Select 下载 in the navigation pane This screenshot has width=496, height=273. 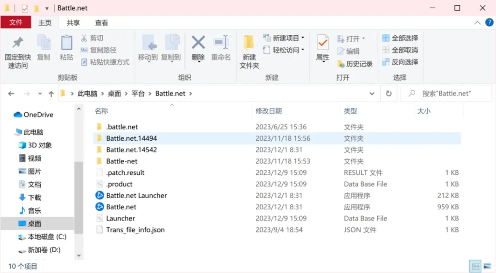[30, 198]
